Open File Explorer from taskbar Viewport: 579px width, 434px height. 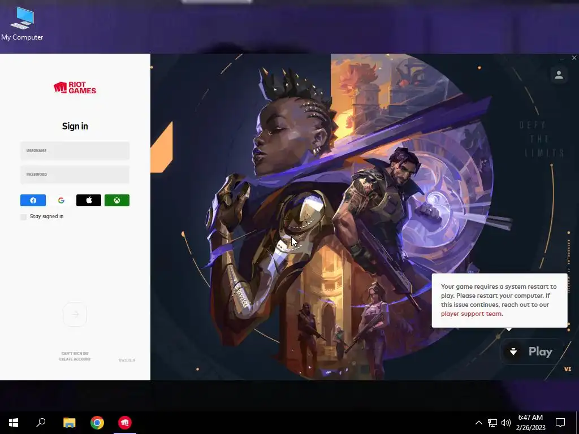69,423
